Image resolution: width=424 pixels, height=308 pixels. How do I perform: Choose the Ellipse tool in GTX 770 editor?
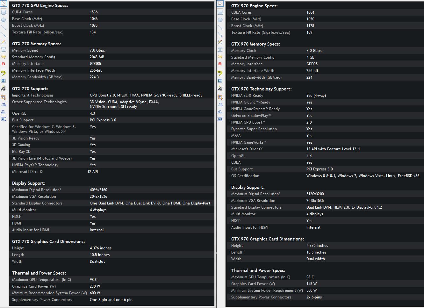click(x=4, y=20)
